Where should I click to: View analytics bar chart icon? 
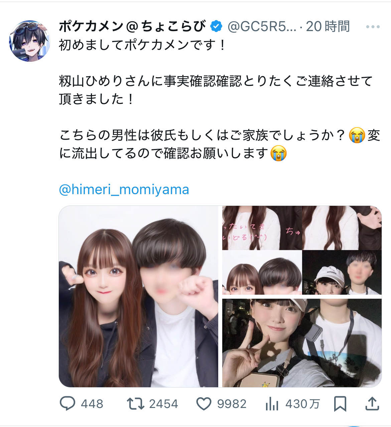(272, 404)
